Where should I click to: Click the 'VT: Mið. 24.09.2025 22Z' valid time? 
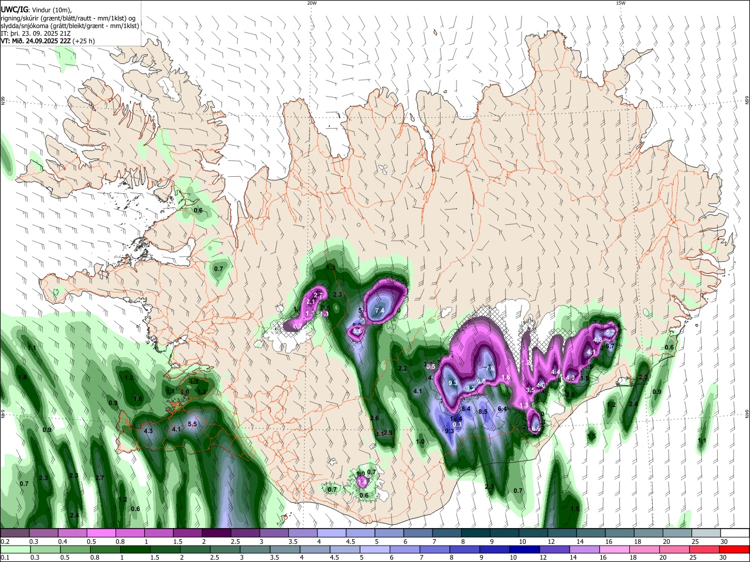[x=36, y=41]
